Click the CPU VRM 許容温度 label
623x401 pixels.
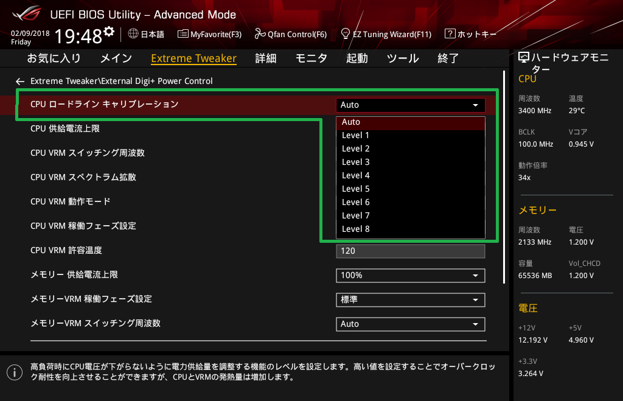(x=66, y=250)
